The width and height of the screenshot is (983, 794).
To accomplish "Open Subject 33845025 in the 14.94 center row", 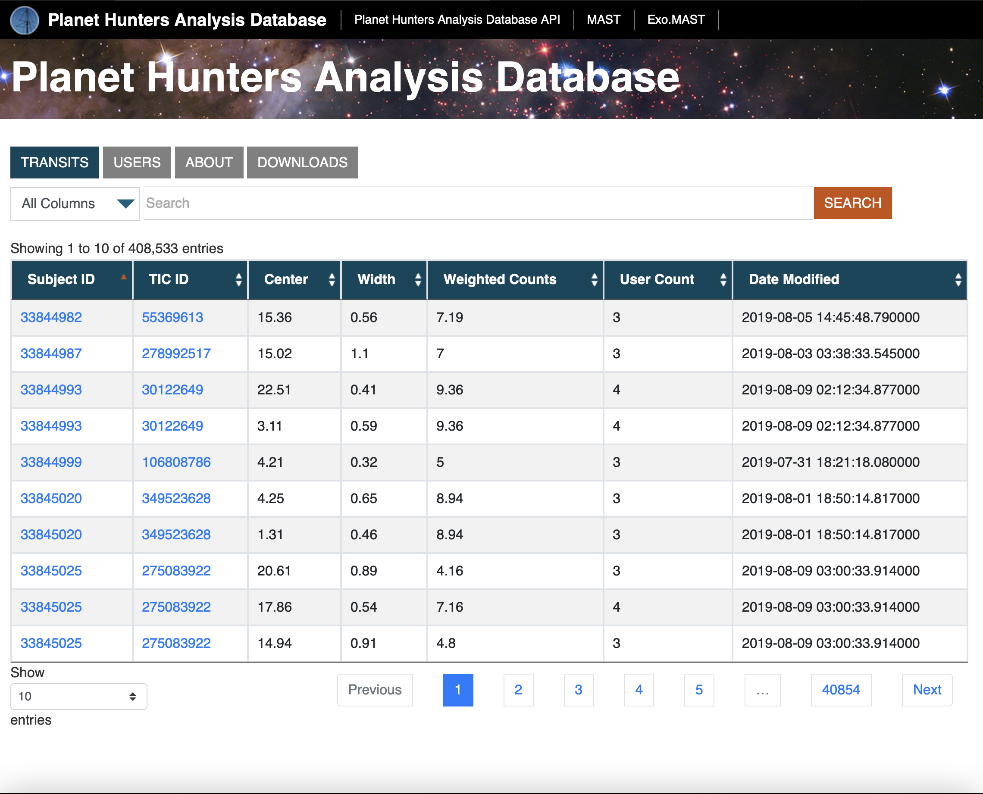I will click(x=51, y=643).
